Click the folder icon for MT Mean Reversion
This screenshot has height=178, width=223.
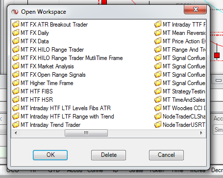pyautogui.click(x=158, y=33)
